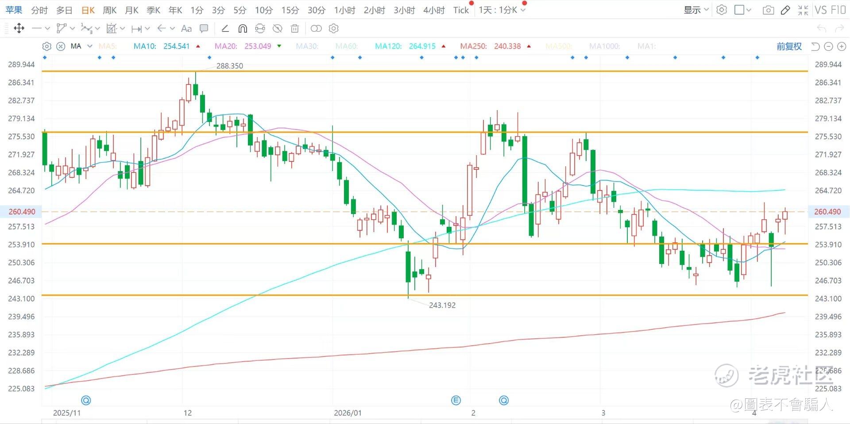
Task: Choose the pencil line color tool
Action: tap(225, 29)
